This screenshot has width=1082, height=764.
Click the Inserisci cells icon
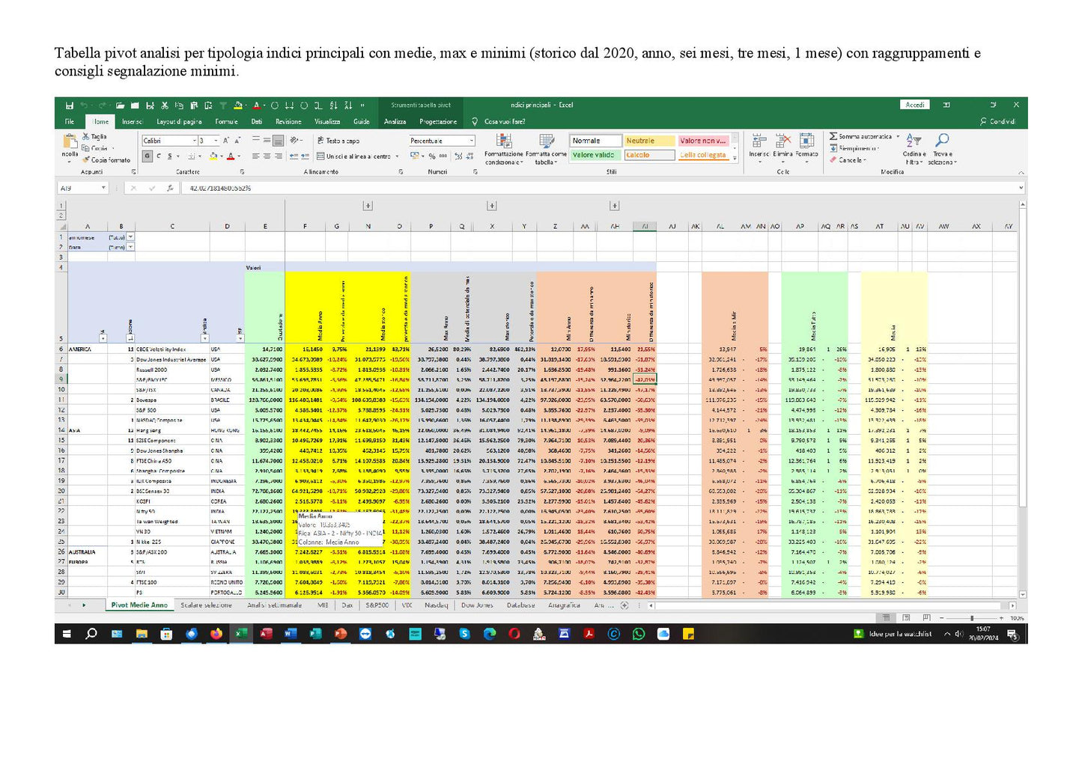(x=759, y=141)
